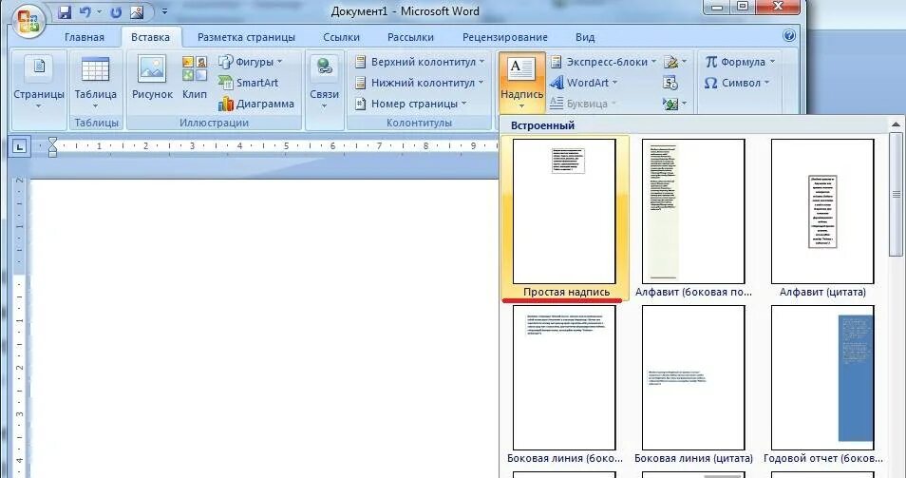
Task: Click blank document page area
Action: 263,328
